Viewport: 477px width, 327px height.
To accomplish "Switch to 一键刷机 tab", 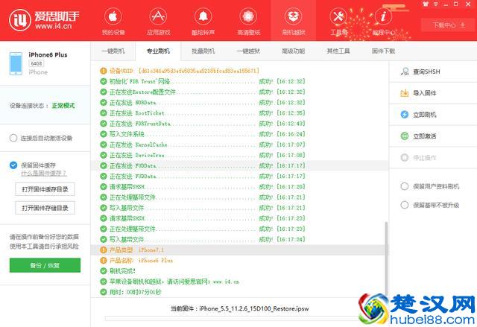I will pyautogui.click(x=113, y=51).
